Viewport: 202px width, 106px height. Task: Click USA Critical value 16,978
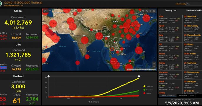click(16, 69)
